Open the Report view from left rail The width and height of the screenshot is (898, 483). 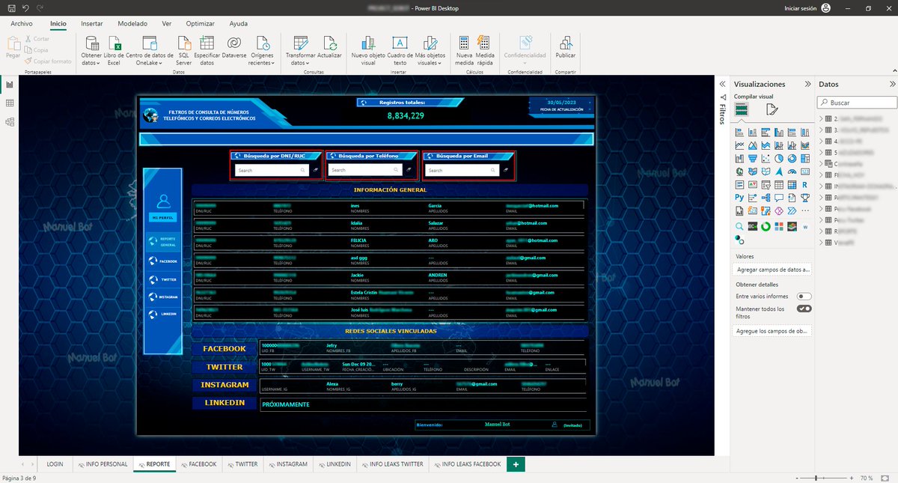(10, 85)
